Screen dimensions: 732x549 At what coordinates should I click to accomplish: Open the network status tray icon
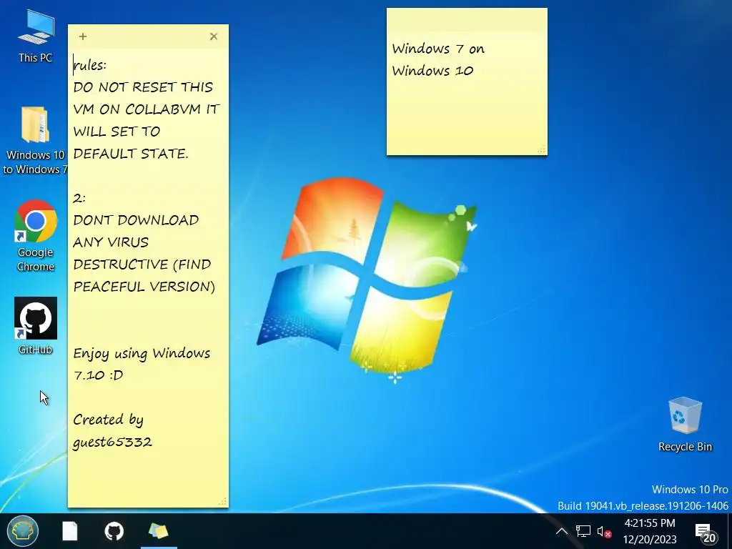(583, 531)
